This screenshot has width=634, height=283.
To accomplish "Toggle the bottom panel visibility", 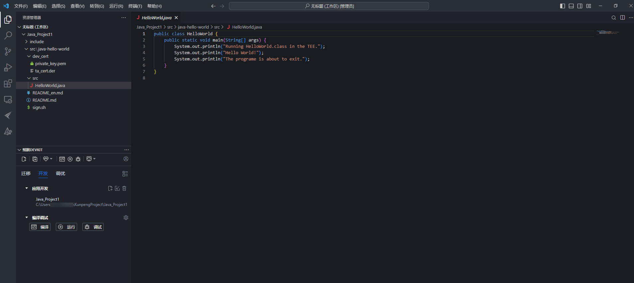I will 571,6.
